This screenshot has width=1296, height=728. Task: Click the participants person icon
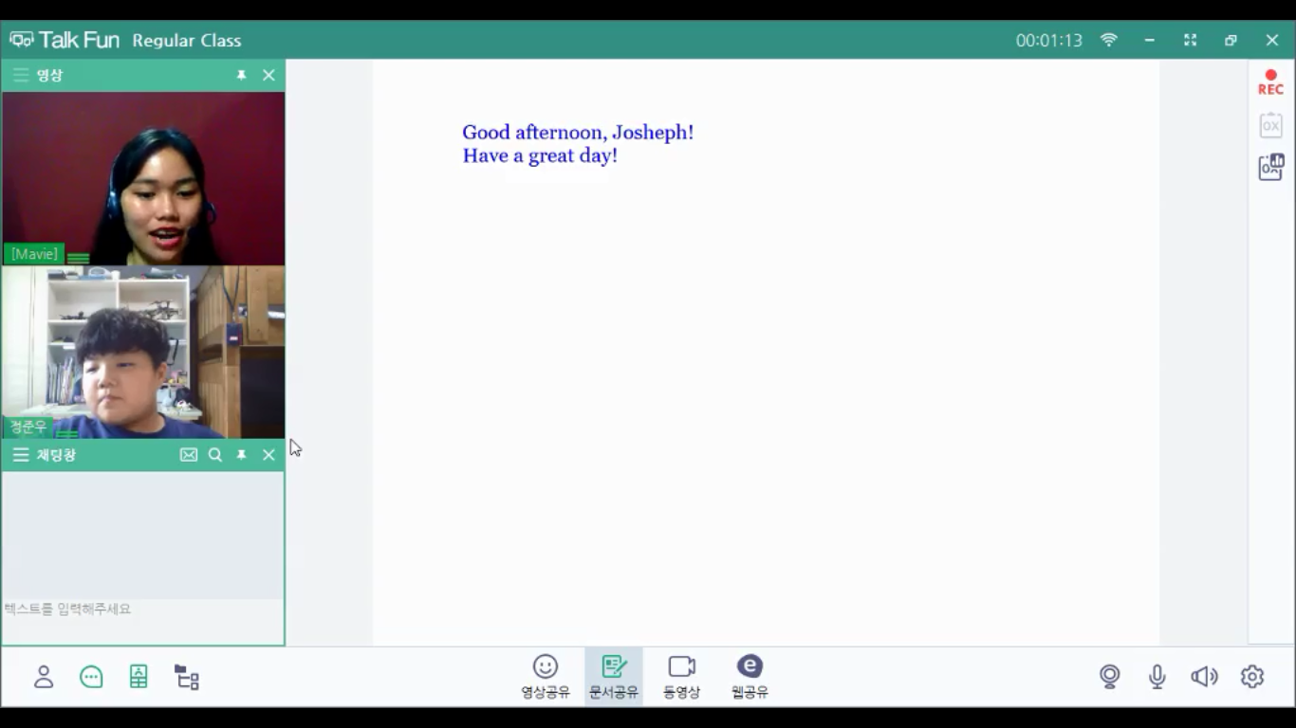[x=44, y=677]
